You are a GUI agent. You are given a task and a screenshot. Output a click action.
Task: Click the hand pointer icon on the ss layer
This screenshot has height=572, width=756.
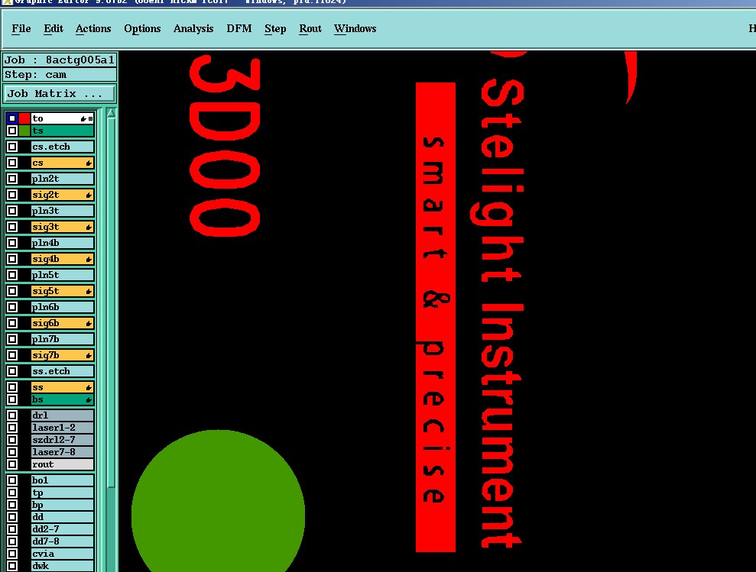[x=89, y=387]
